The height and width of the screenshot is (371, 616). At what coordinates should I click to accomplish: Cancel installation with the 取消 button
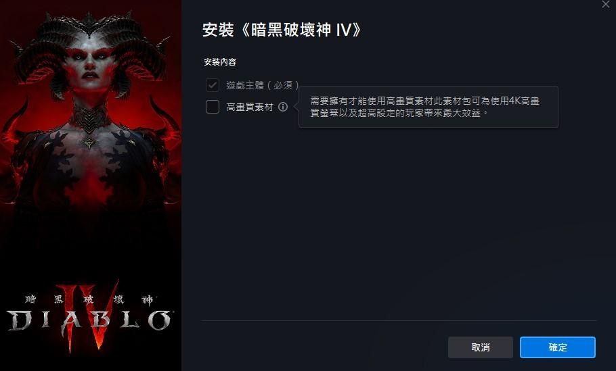(x=481, y=347)
